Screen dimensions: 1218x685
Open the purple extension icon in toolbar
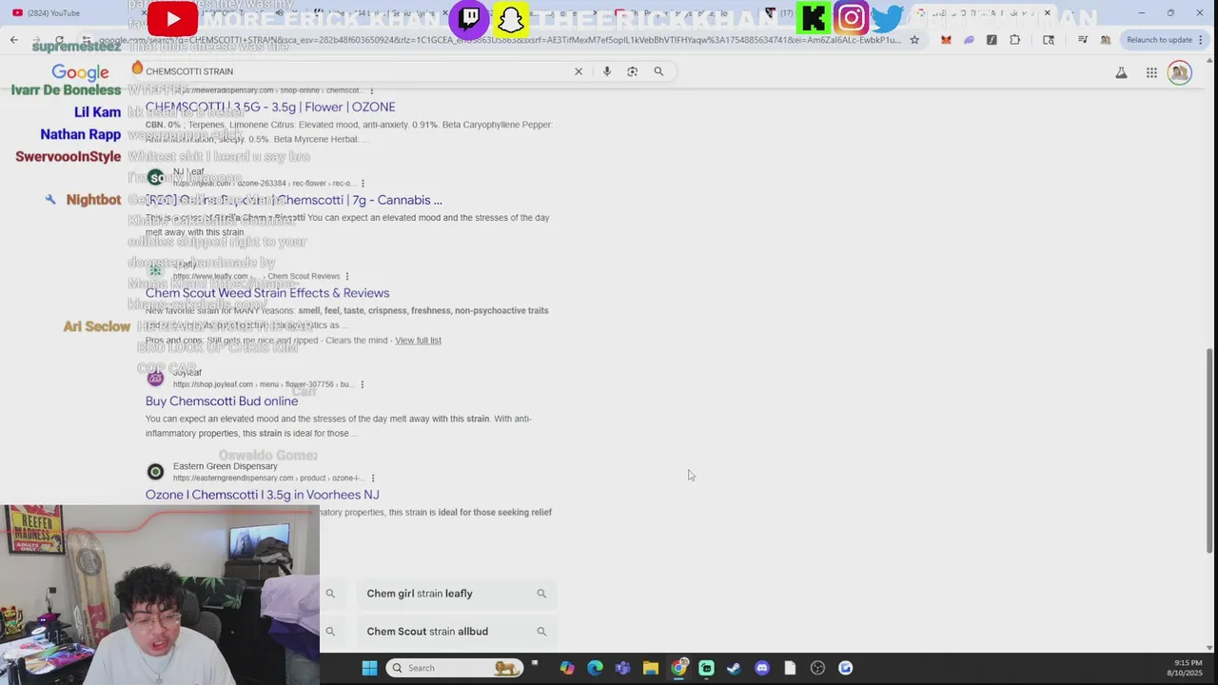tap(969, 40)
